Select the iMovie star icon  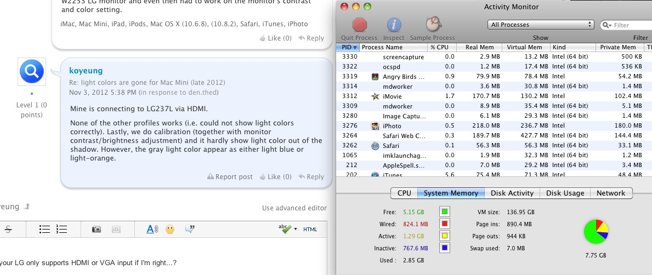point(375,96)
